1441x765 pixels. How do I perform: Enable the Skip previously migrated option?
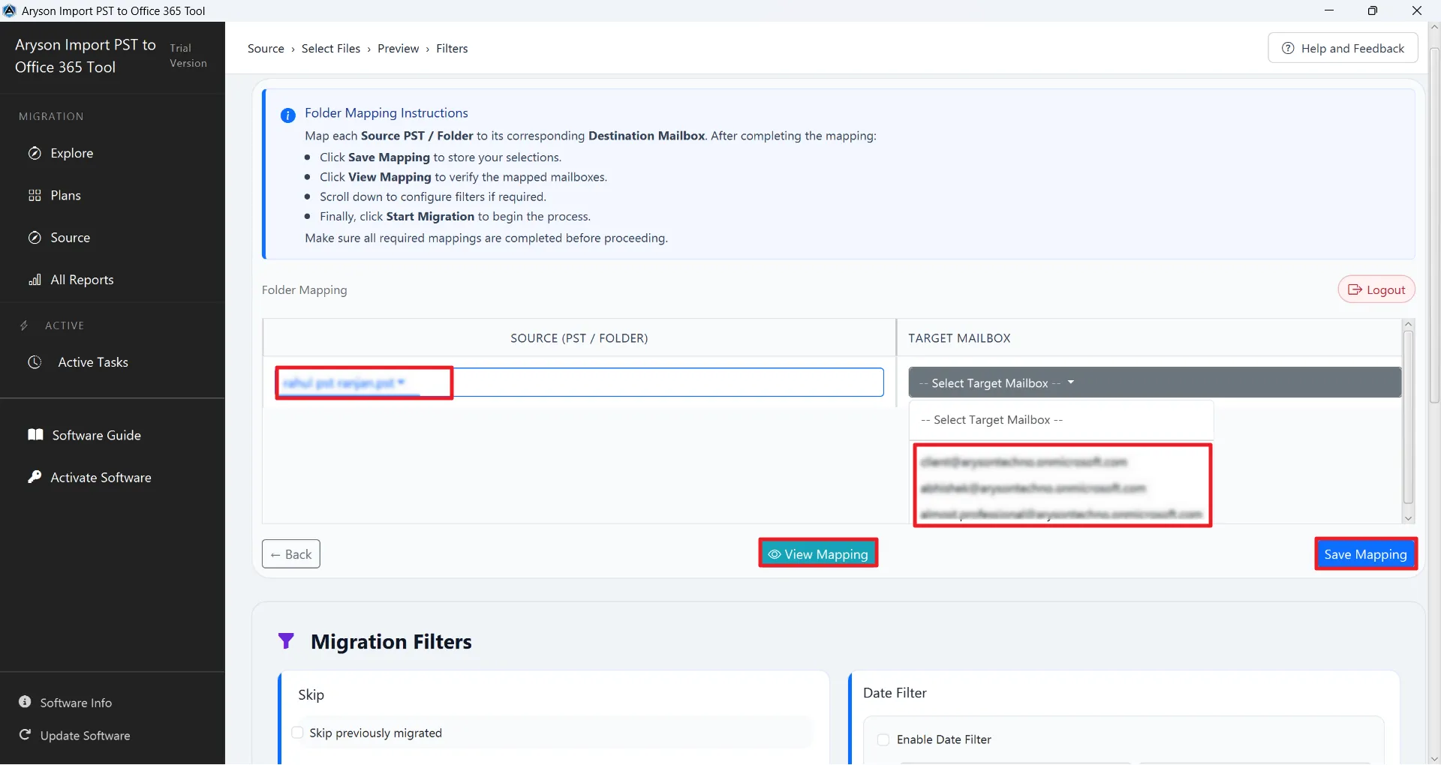pos(297,733)
